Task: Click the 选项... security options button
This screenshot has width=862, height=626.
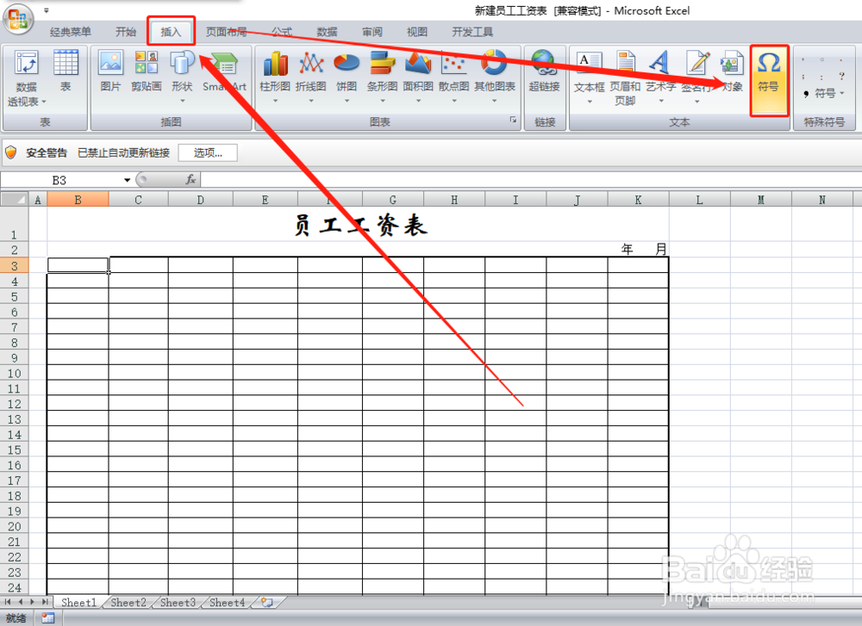Action: pos(208,152)
